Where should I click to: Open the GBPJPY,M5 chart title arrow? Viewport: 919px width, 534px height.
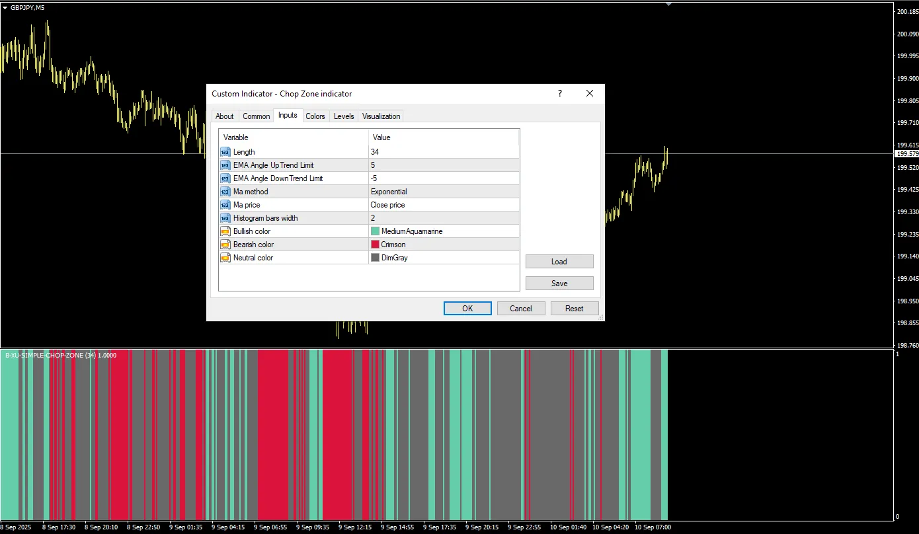(x=5, y=7)
